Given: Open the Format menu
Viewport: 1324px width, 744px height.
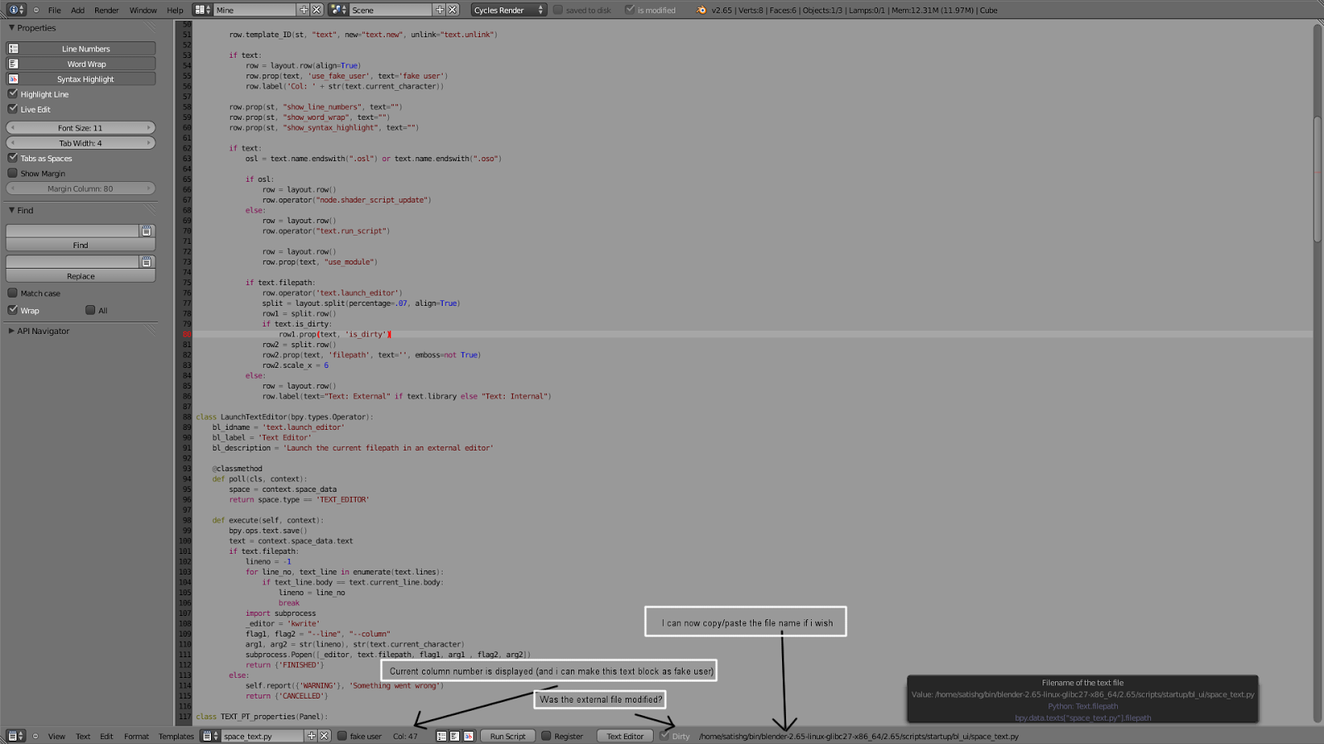Looking at the screenshot, I should click(x=136, y=736).
